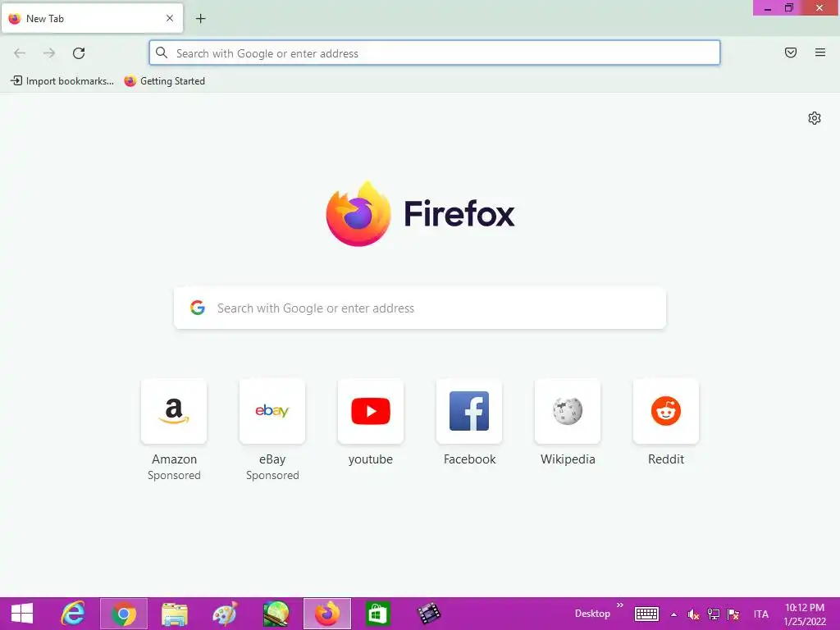Open the Firefox hamburger application menu
The image size is (840, 630).
[x=820, y=52]
